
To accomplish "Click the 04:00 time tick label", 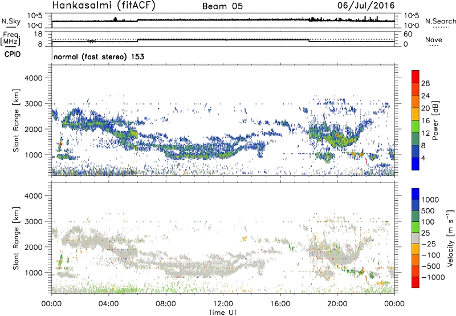I will [x=108, y=304].
